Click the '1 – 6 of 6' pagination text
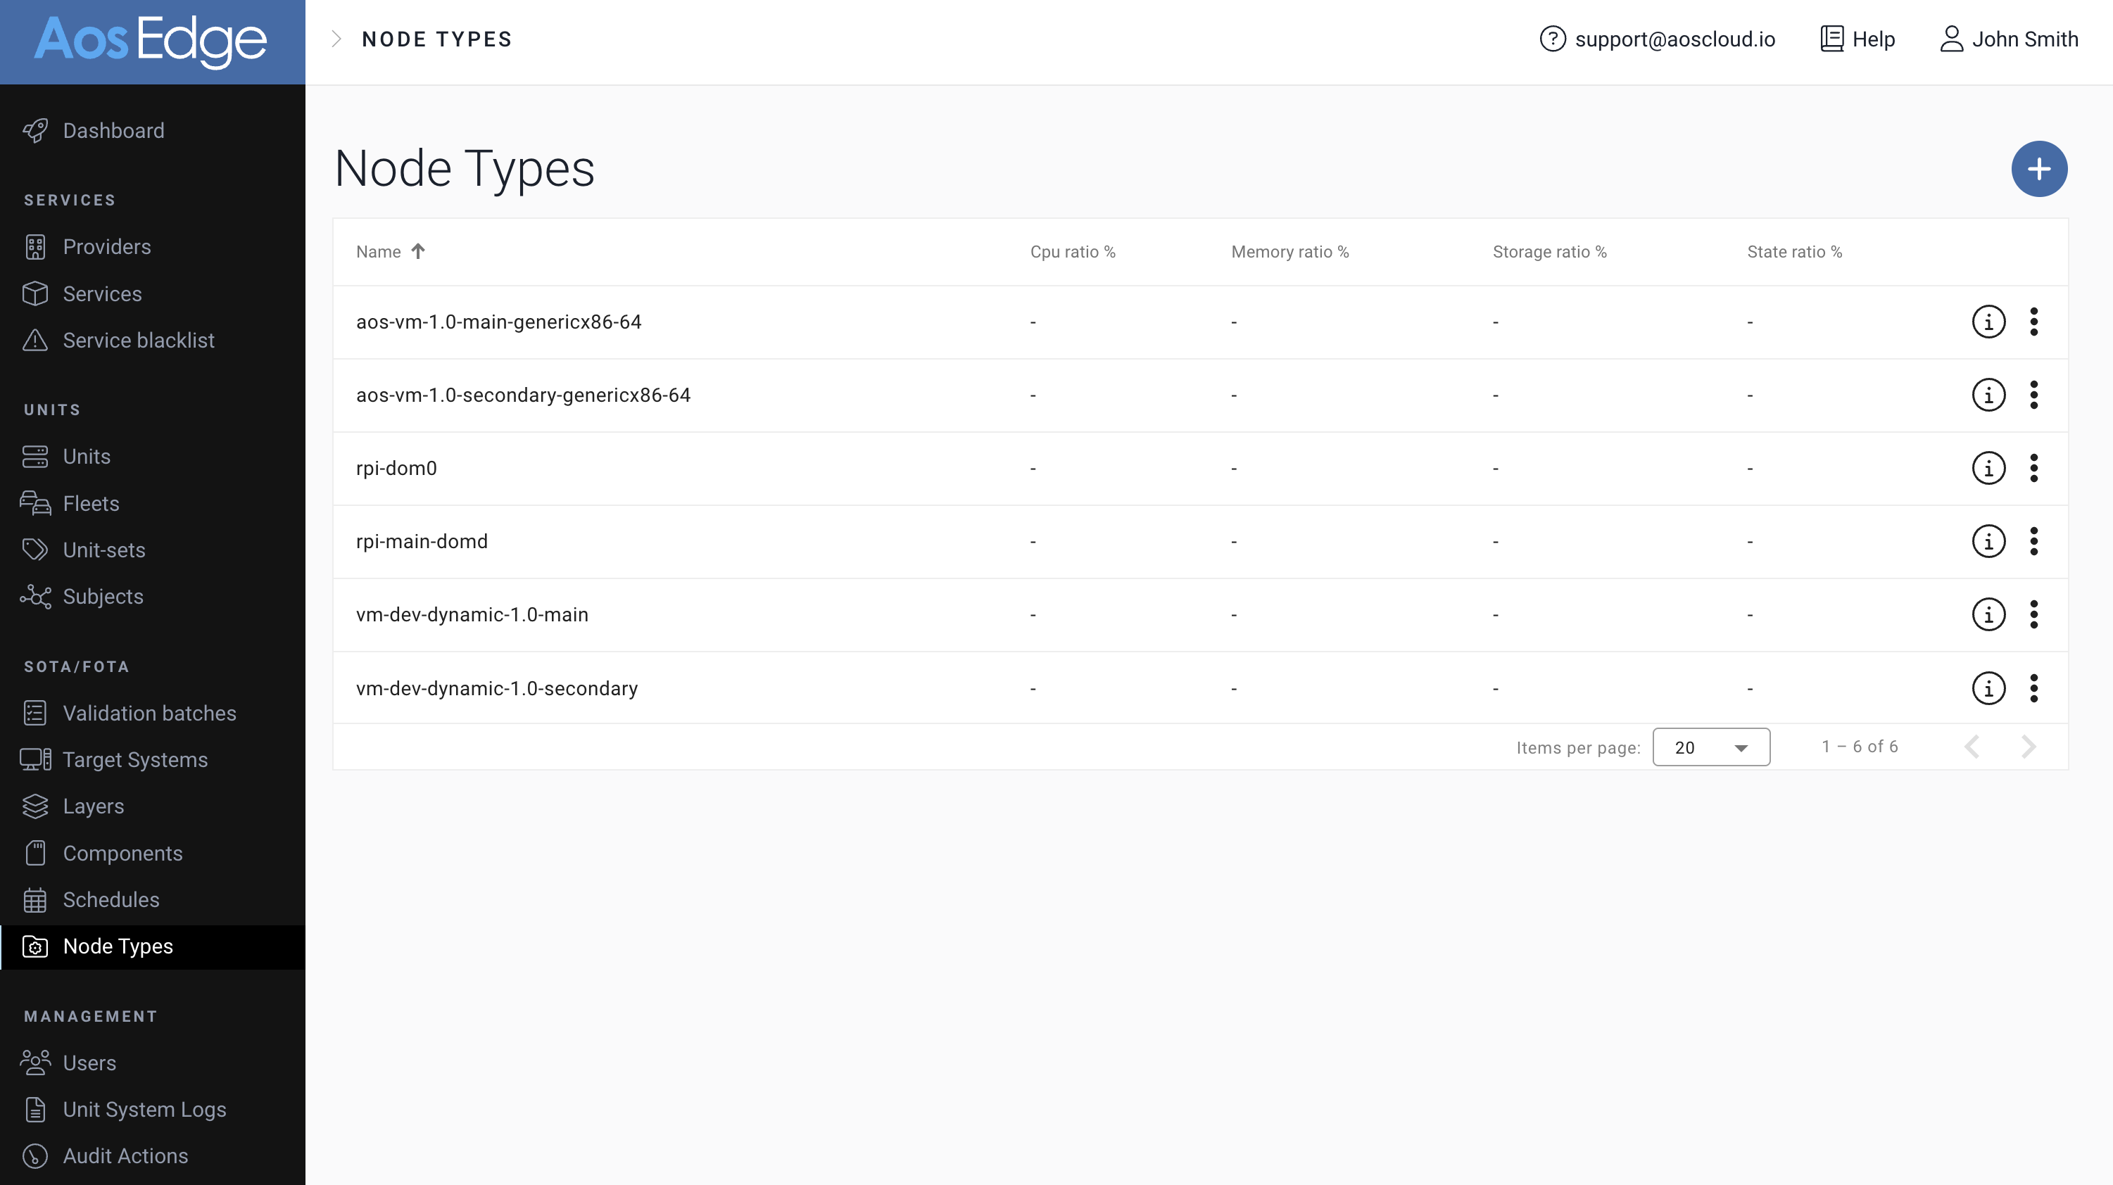Screen dimensions: 2113x1185 pos(1860,747)
